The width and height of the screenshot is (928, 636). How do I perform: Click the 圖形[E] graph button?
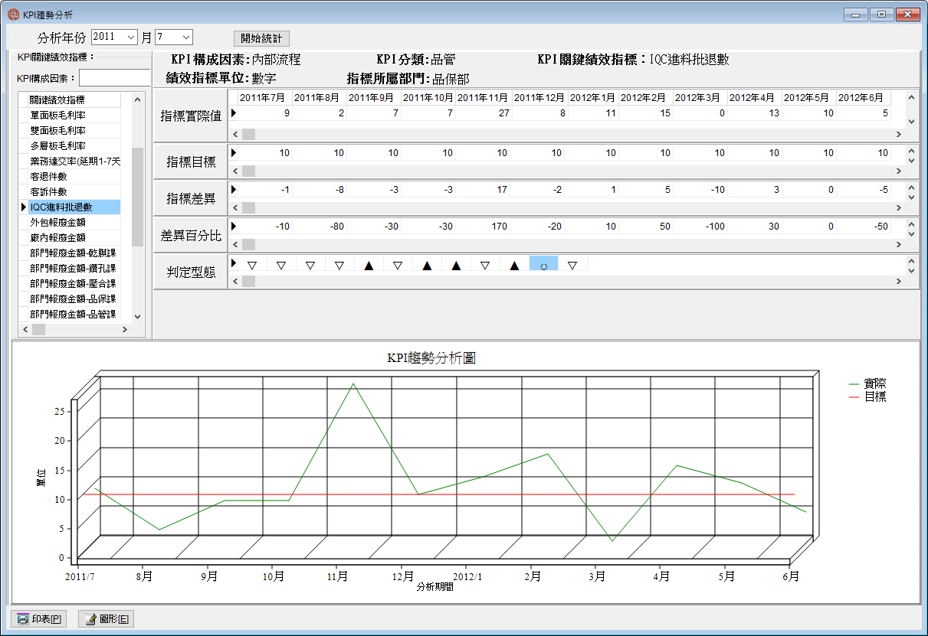106,619
